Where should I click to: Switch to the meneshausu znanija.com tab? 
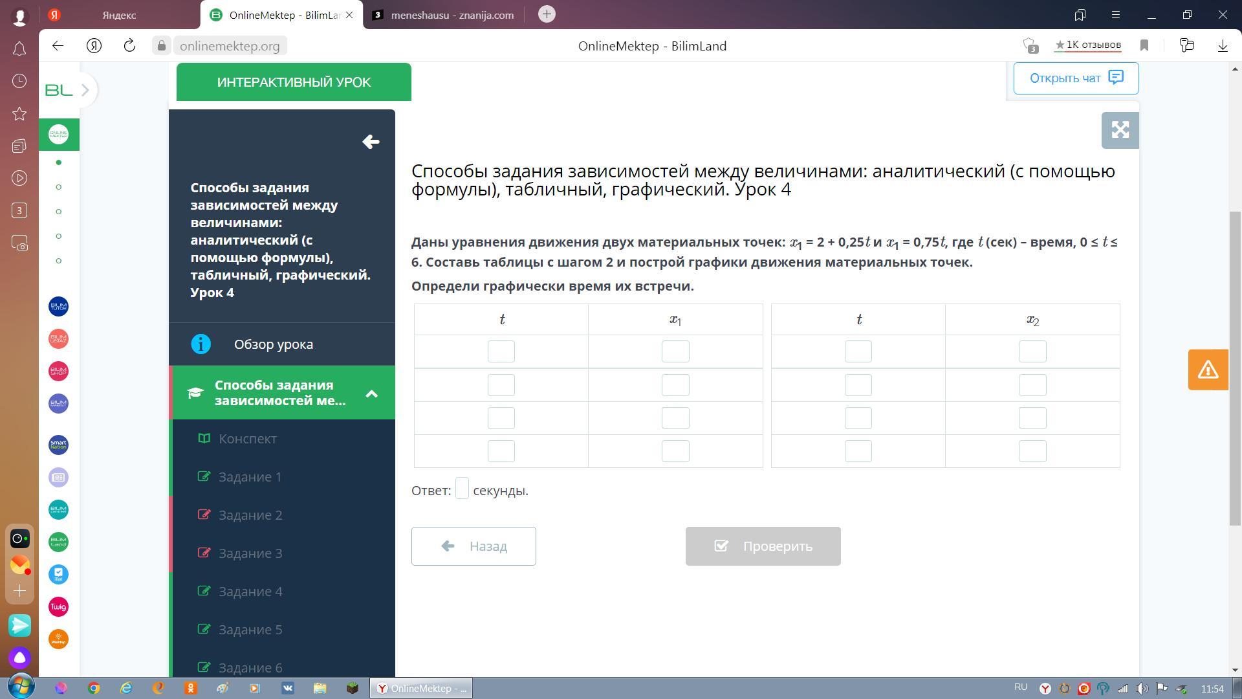point(452,15)
